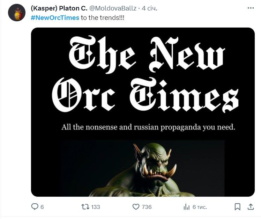Like the tweet with the heart icon
The height and width of the screenshot is (219, 261).
pyautogui.click(x=136, y=207)
